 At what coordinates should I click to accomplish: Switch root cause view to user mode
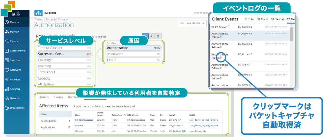point(158,36)
